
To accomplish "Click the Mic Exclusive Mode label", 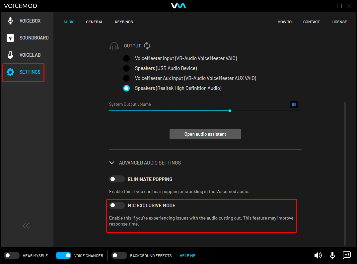I will coord(152,206).
